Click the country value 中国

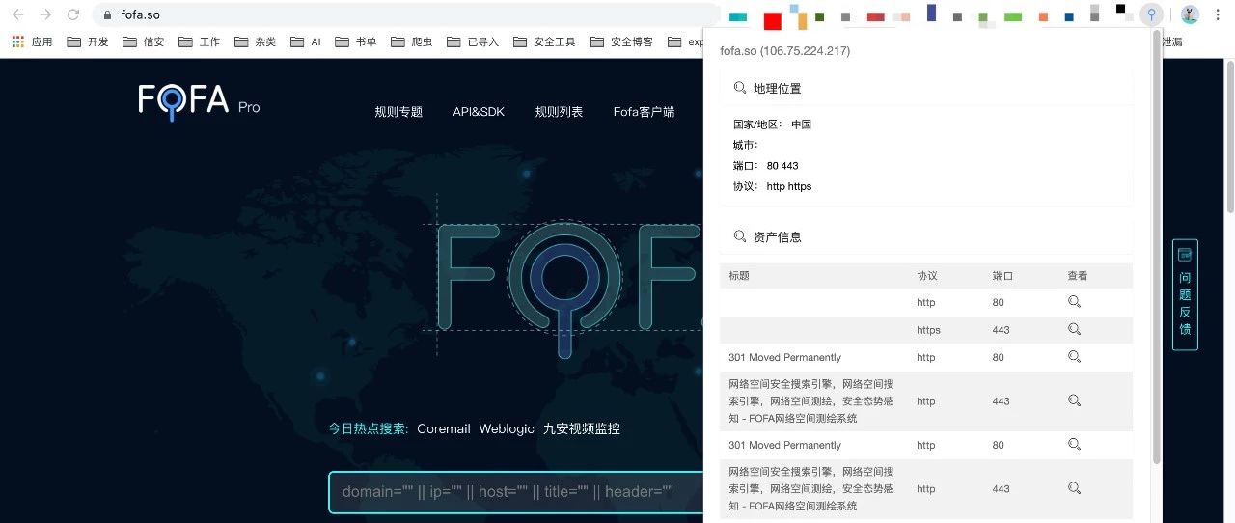point(801,124)
